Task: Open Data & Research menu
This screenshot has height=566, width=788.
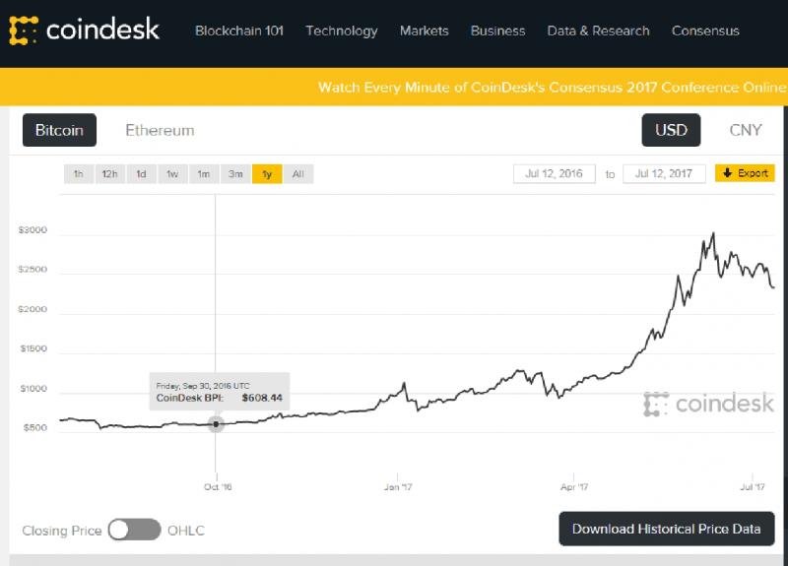Action: (x=598, y=31)
